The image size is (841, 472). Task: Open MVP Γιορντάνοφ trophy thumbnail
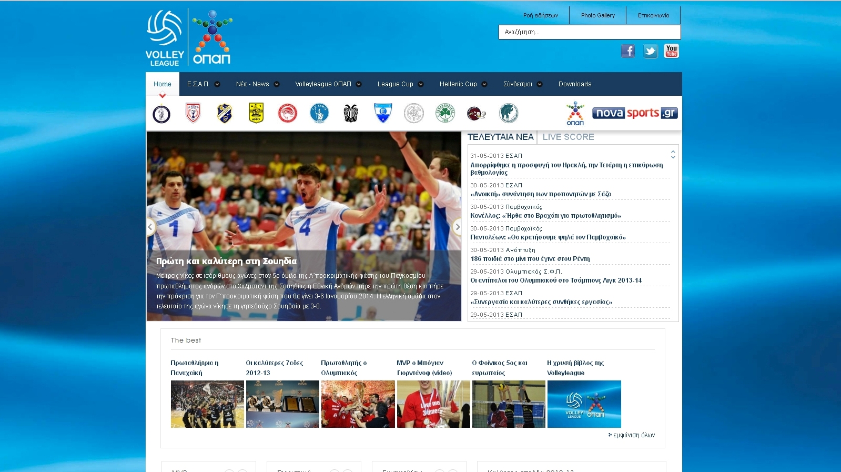433,404
